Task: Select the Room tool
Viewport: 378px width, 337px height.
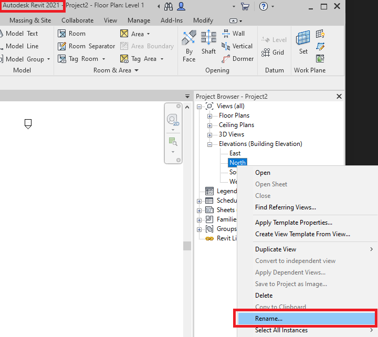Action: click(71, 34)
